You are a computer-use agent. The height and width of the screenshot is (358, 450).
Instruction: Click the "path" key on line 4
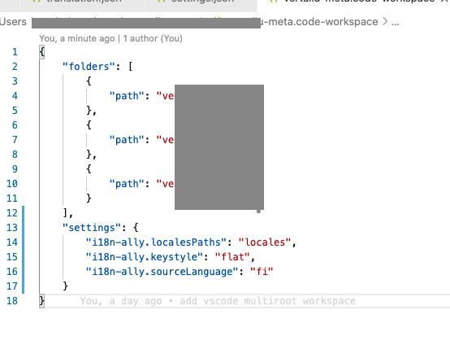point(127,96)
